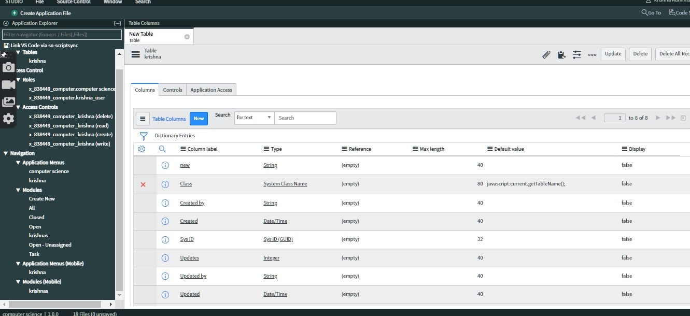Viewport: 690px width, 316px height.
Task: Click the camera screenshot icon
Action: 8,67
